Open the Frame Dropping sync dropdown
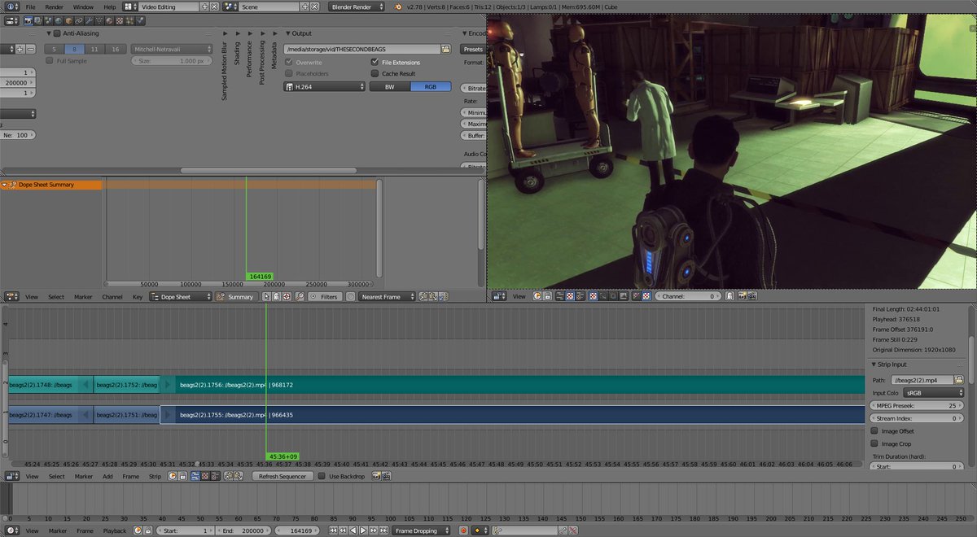977x537 pixels. tap(421, 530)
